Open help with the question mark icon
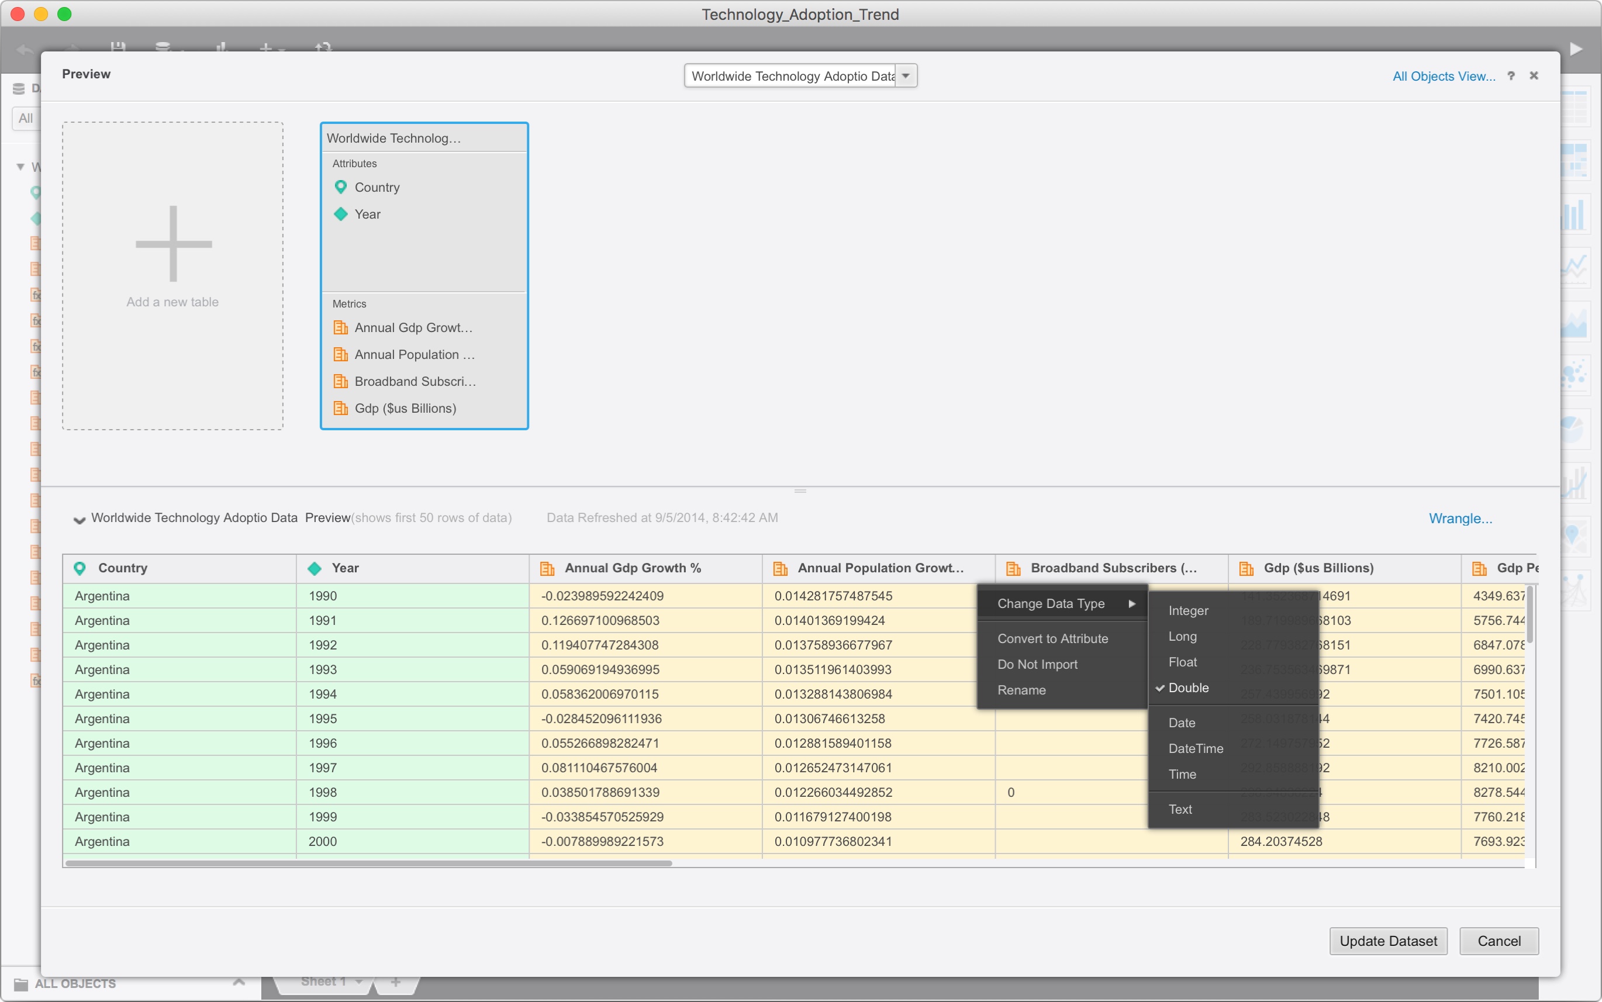 (1511, 75)
